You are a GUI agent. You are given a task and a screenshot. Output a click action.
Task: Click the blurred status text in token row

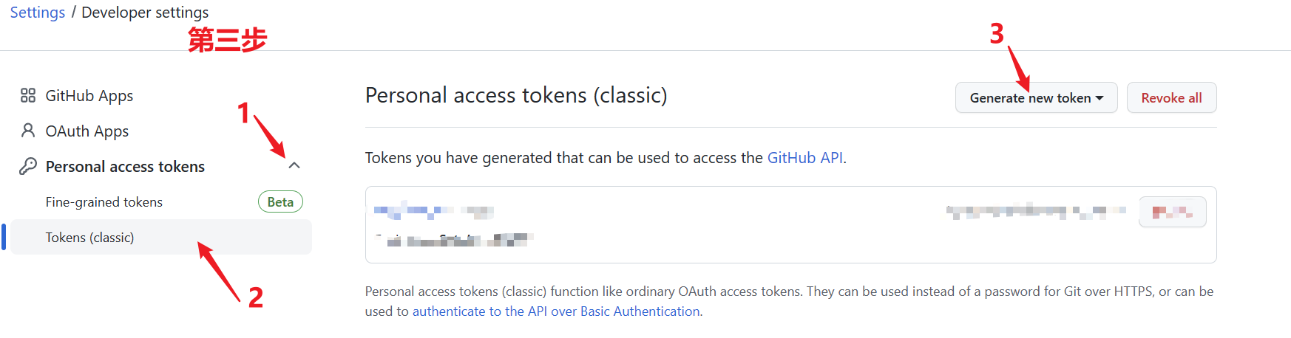pyautogui.click(x=1035, y=212)
